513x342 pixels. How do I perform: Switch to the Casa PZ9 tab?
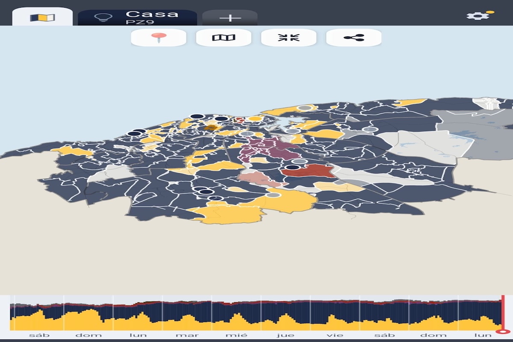point(138,17)
